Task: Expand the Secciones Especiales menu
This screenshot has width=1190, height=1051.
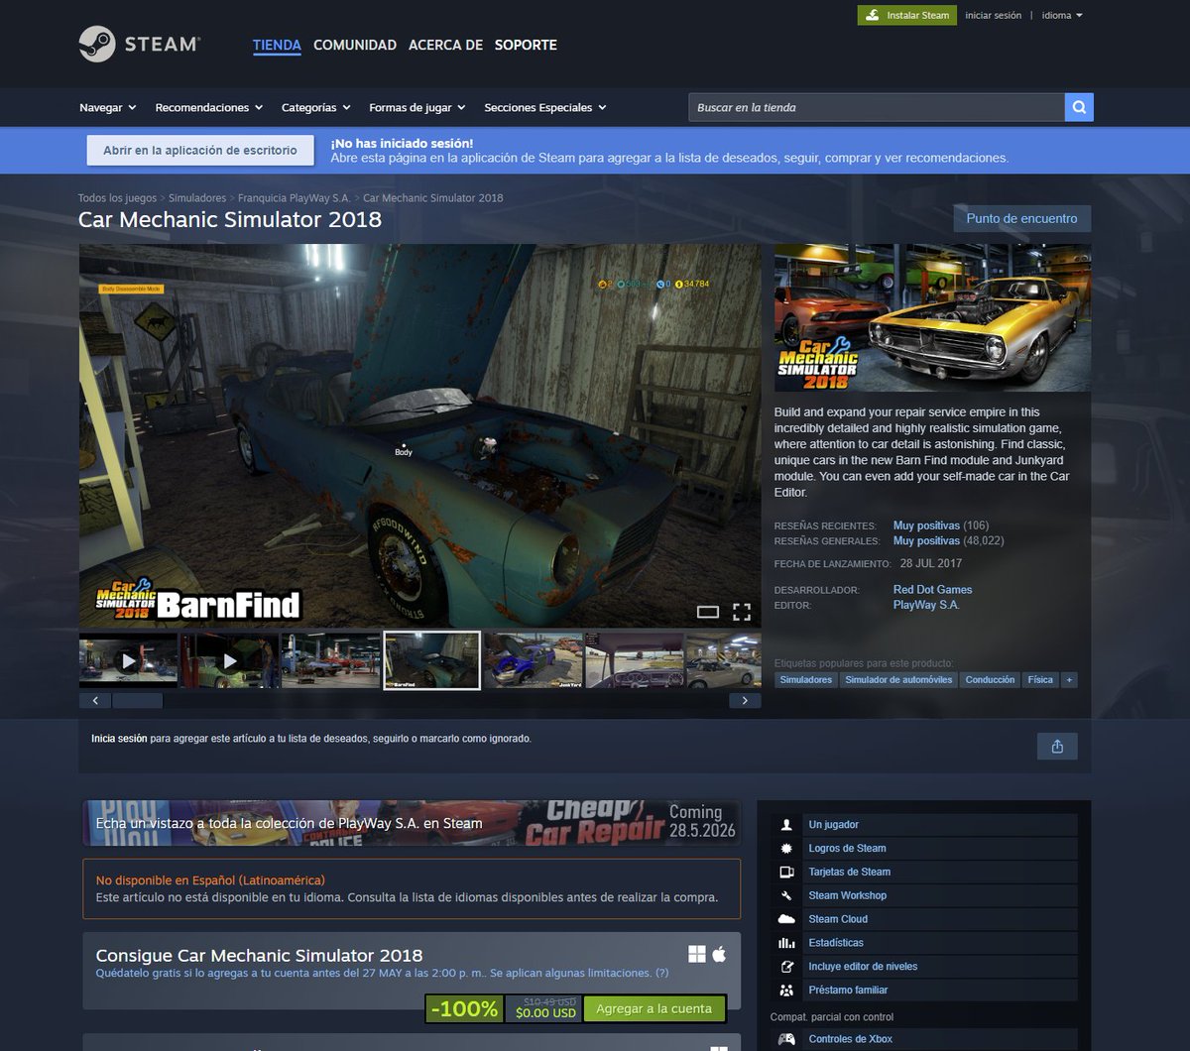Action: pos(545,107)
